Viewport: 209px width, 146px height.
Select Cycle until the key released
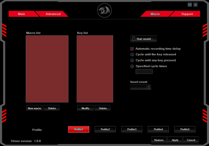(132, 54)
